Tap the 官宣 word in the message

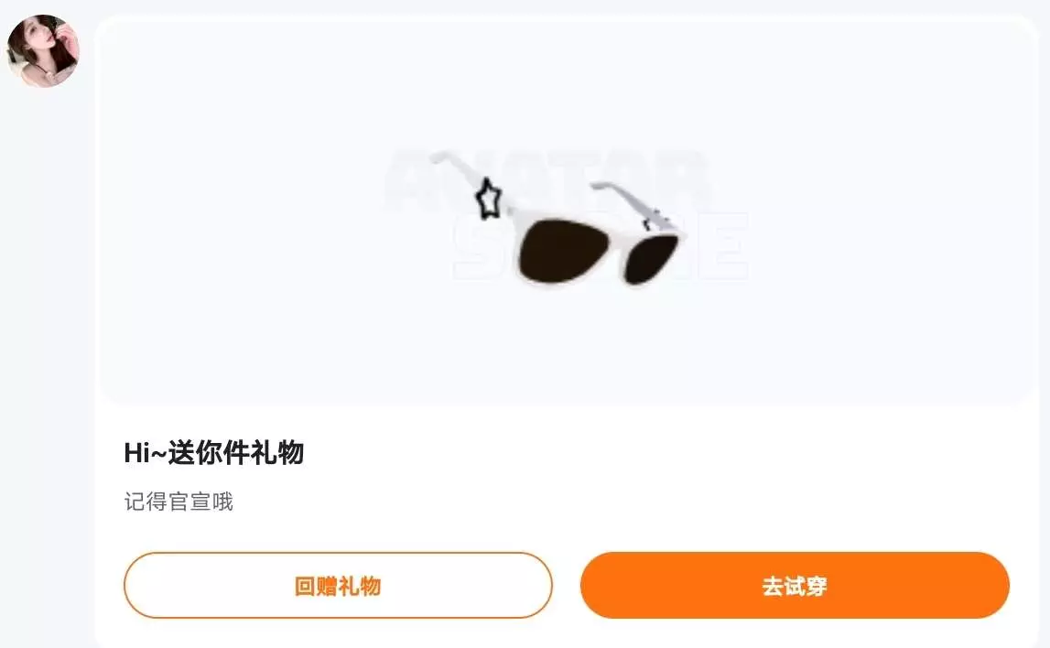(x=189, y=502)
